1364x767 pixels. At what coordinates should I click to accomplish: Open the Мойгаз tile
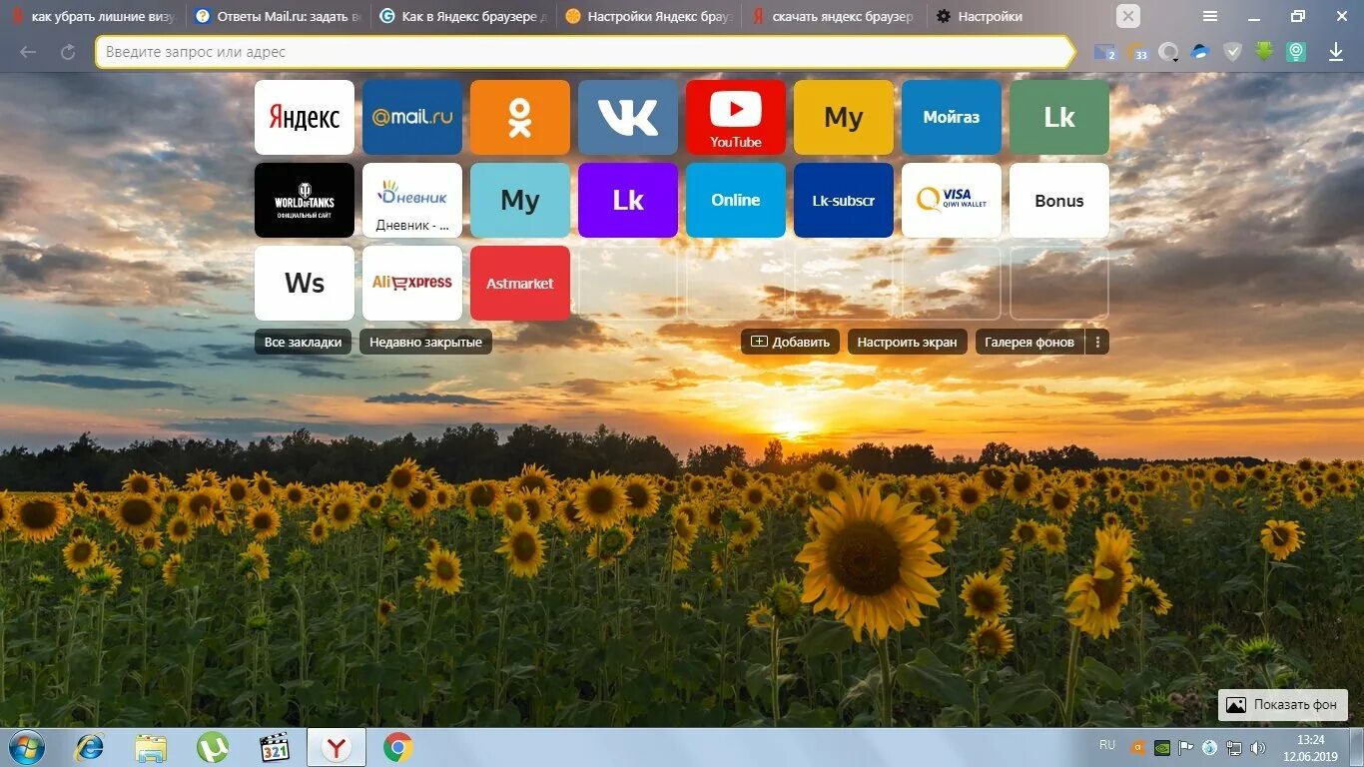tap(952, 117)
